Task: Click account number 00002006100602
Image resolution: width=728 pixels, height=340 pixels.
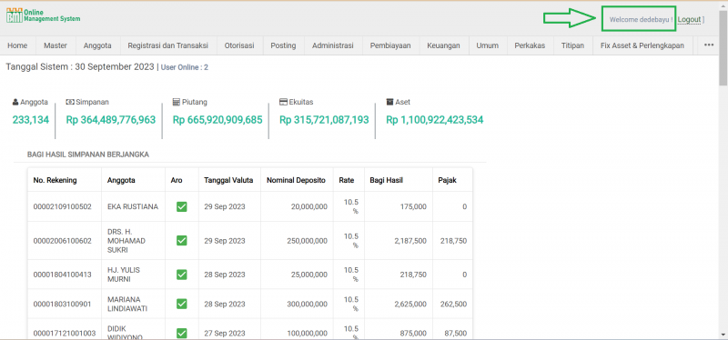Action: [62, 241]
